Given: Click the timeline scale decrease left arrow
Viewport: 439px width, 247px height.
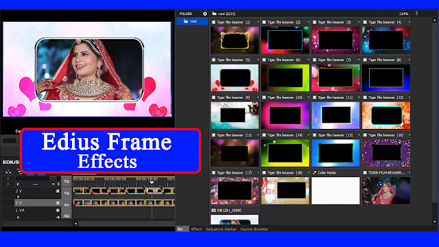Looking at the screenshot, I should pos(18,185).
